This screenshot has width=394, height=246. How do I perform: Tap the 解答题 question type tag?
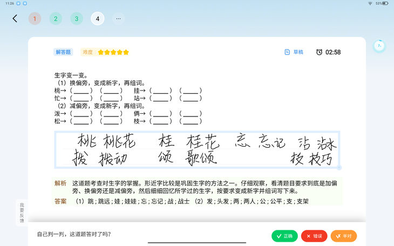[63, 52]
